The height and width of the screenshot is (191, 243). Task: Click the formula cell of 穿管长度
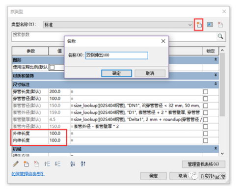pyautogui.click(x=136, y=92)
